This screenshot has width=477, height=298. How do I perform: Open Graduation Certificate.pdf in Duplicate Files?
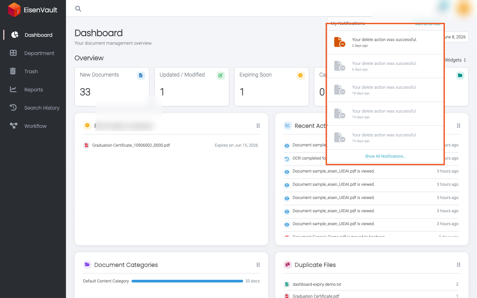coord(316,296)
